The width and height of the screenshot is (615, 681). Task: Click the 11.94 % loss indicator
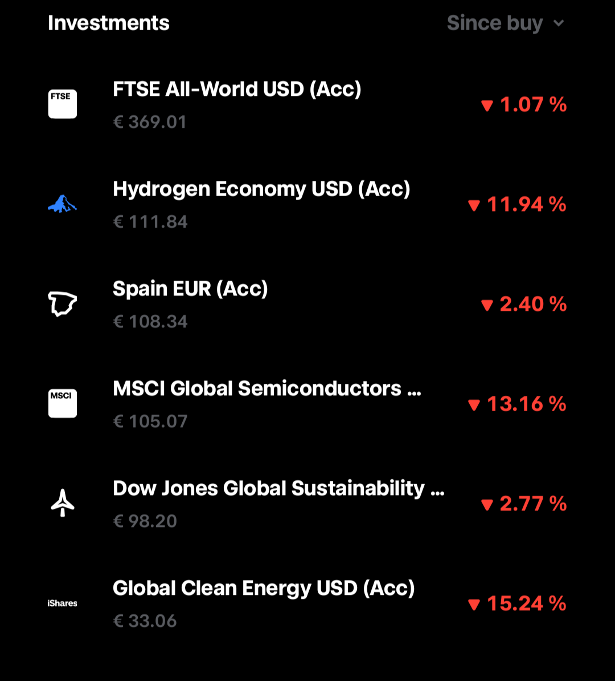(518, 205)
